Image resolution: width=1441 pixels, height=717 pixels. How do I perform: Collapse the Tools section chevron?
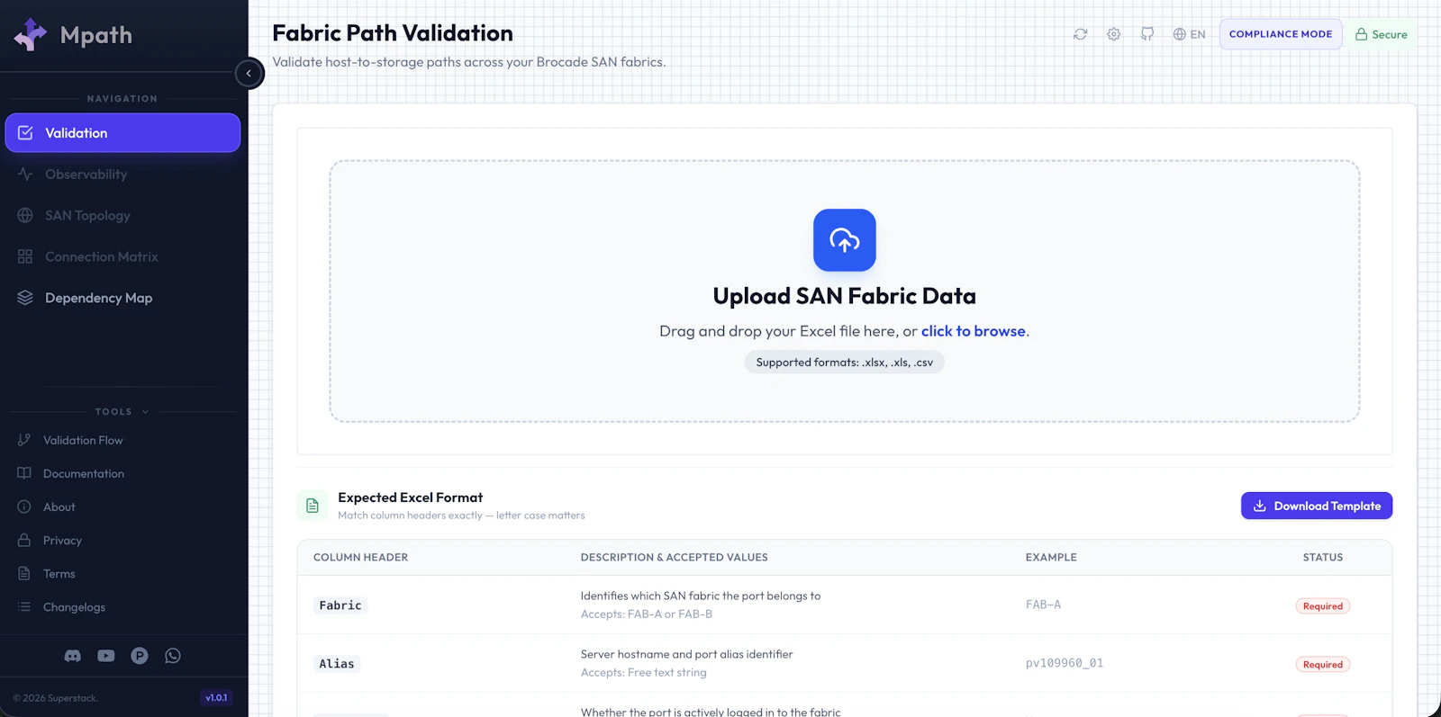pyautogui.click(x=145, y=412)
